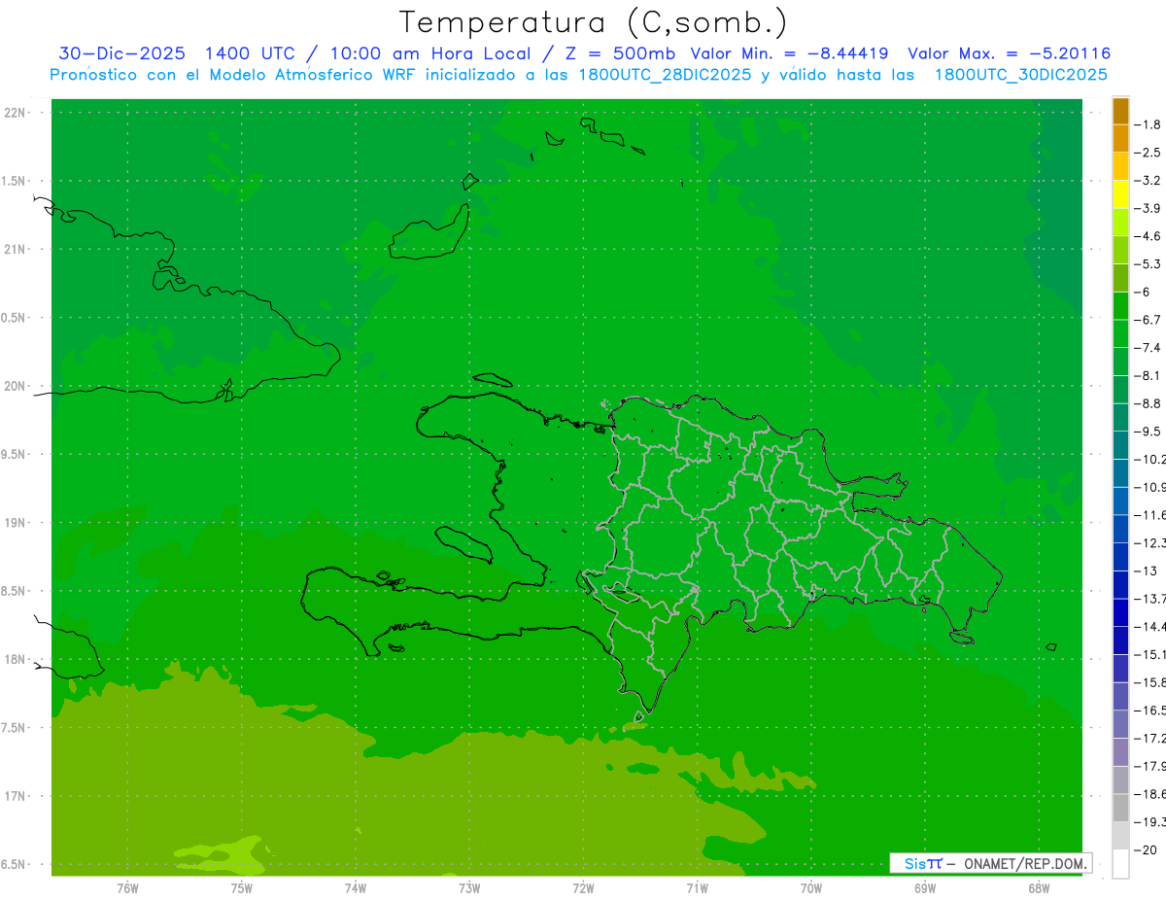This screenshot has height=901, width=1166.
Task: Click the '74W' longitude axis label
Action: point(355,888)
